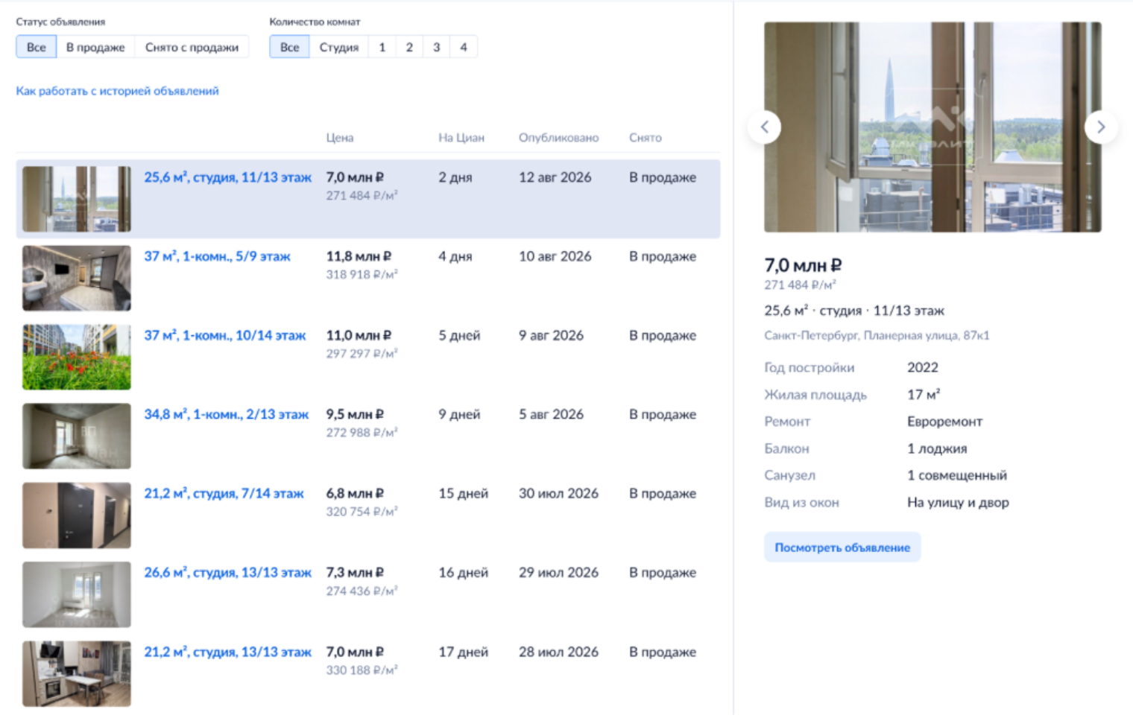Click thumbnail of 37 м² 10/14 этаж listing

pyautogui.click(x=77, y=357)
